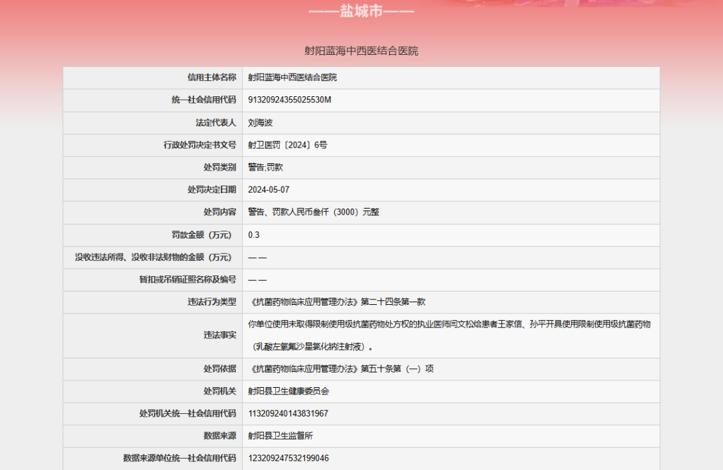
Task: Click the 数据来源单位统一社会信用代码 label
Action: (179, 458)
